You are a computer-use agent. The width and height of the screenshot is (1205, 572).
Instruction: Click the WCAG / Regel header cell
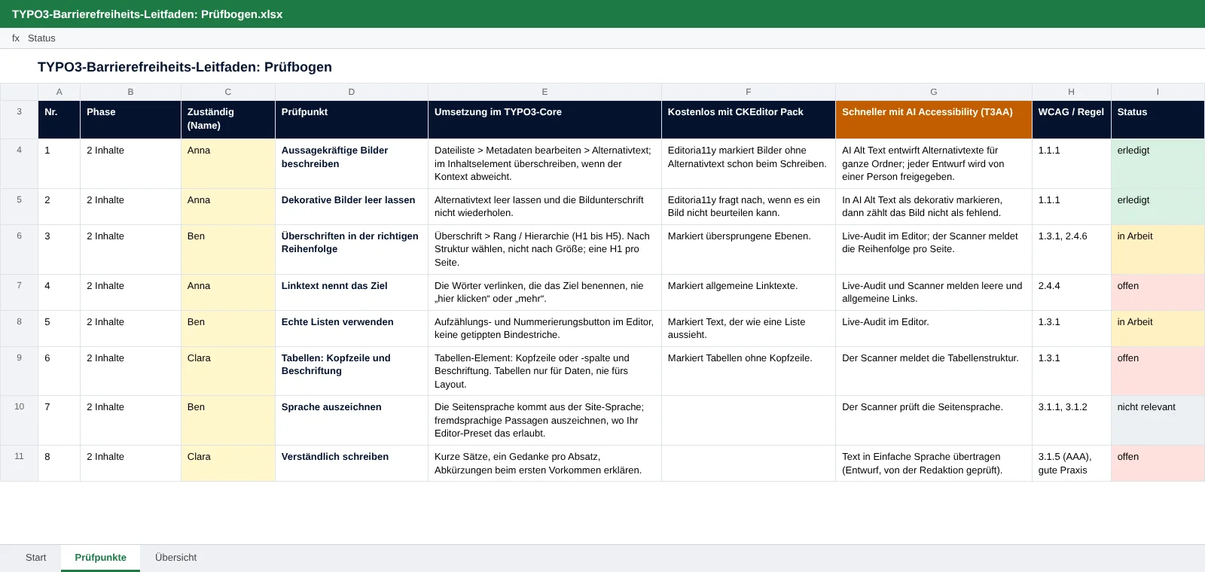click(x=1071, y=120)
